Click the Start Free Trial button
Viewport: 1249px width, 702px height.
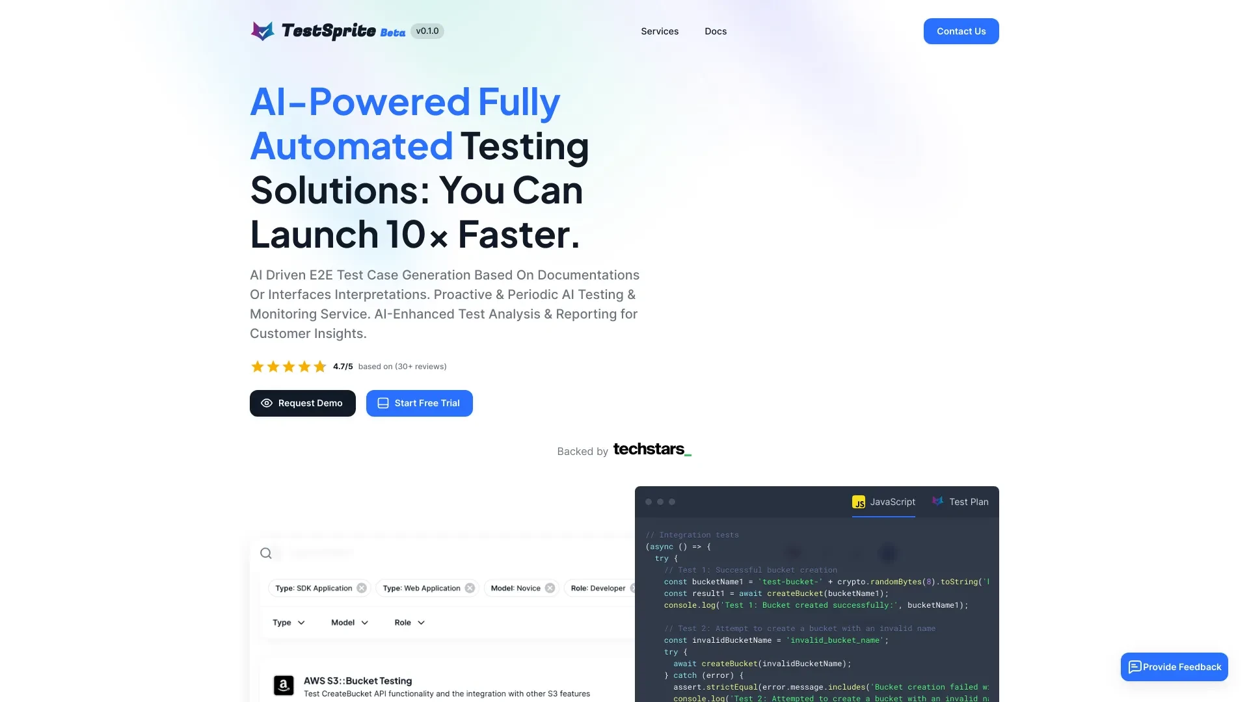pyautogui.click(x=419, y=403)
